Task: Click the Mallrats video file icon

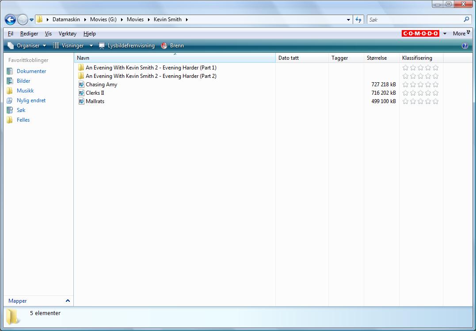Action: [x=81, y=101]
